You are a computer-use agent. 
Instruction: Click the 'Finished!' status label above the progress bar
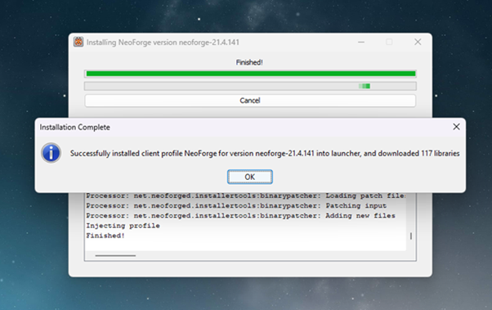[249, 62]
